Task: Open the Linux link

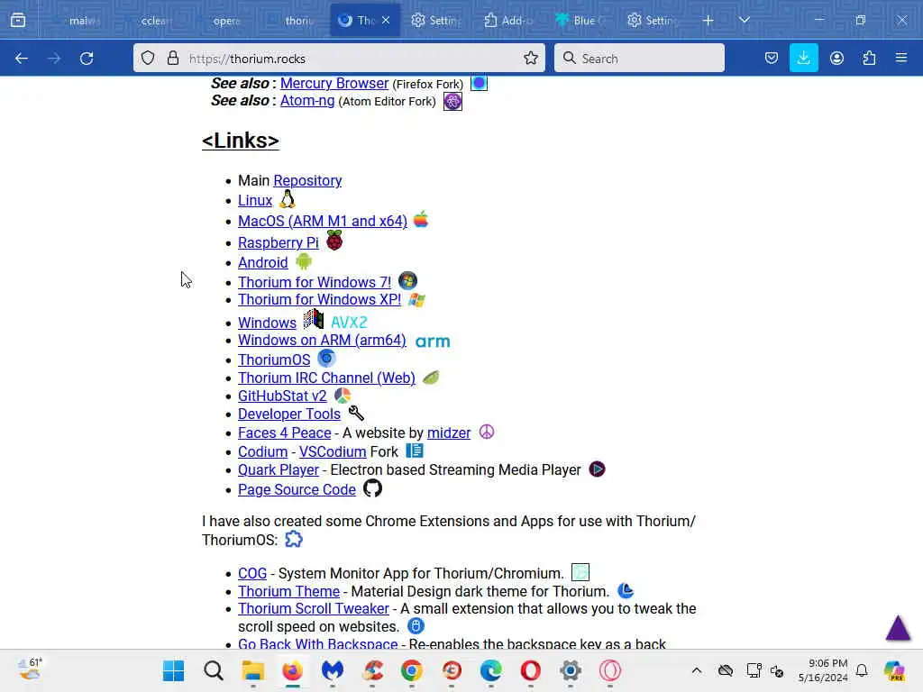Action: coord(255,201)
